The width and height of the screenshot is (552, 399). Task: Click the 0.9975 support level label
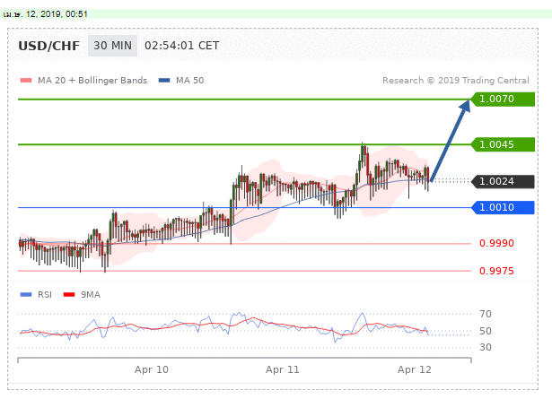(496, 271)
